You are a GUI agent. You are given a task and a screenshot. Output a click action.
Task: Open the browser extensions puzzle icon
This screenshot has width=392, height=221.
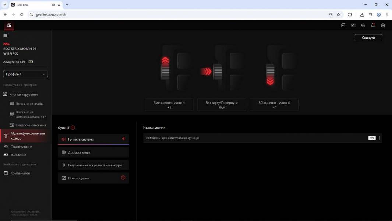click(x=350, y=14)
